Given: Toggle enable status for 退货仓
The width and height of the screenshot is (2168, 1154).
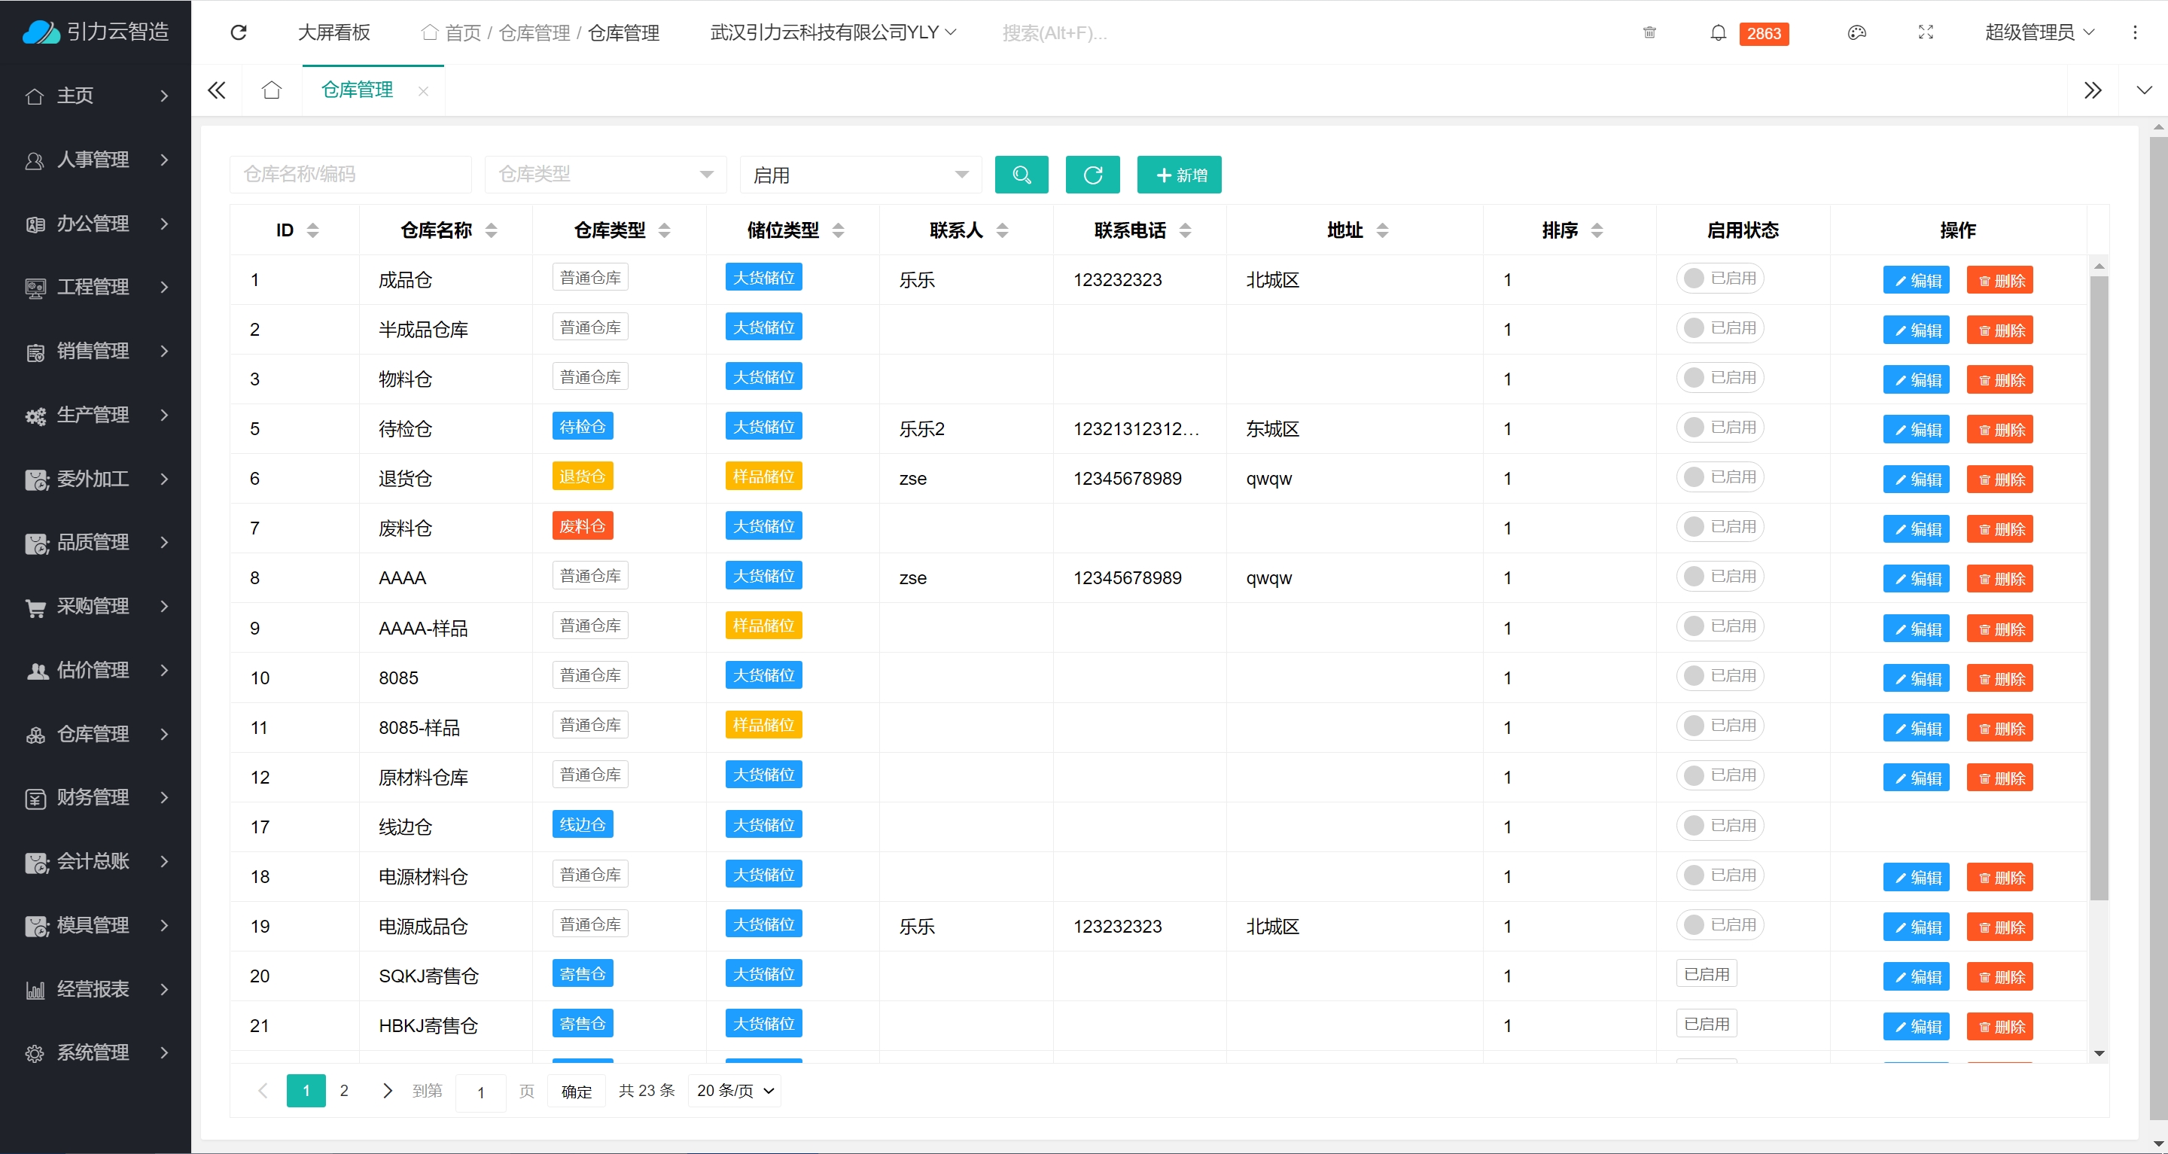Looking at the screenshot, I should pyautogui.click(x=1719, y=477).
